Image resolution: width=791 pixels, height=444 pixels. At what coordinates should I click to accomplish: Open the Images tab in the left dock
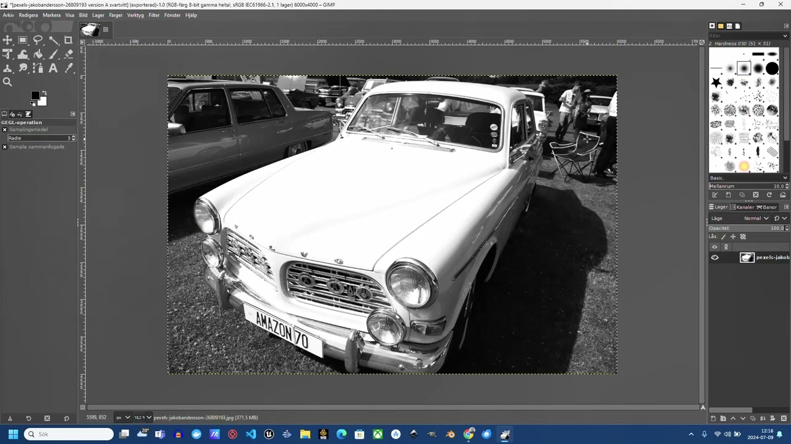pyautogui.click(x=28, y=114)
